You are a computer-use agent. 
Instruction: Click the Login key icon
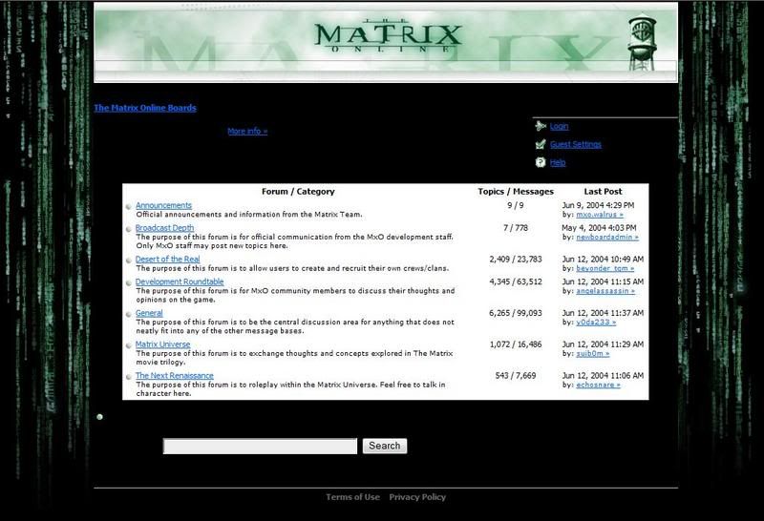(541, 127)
